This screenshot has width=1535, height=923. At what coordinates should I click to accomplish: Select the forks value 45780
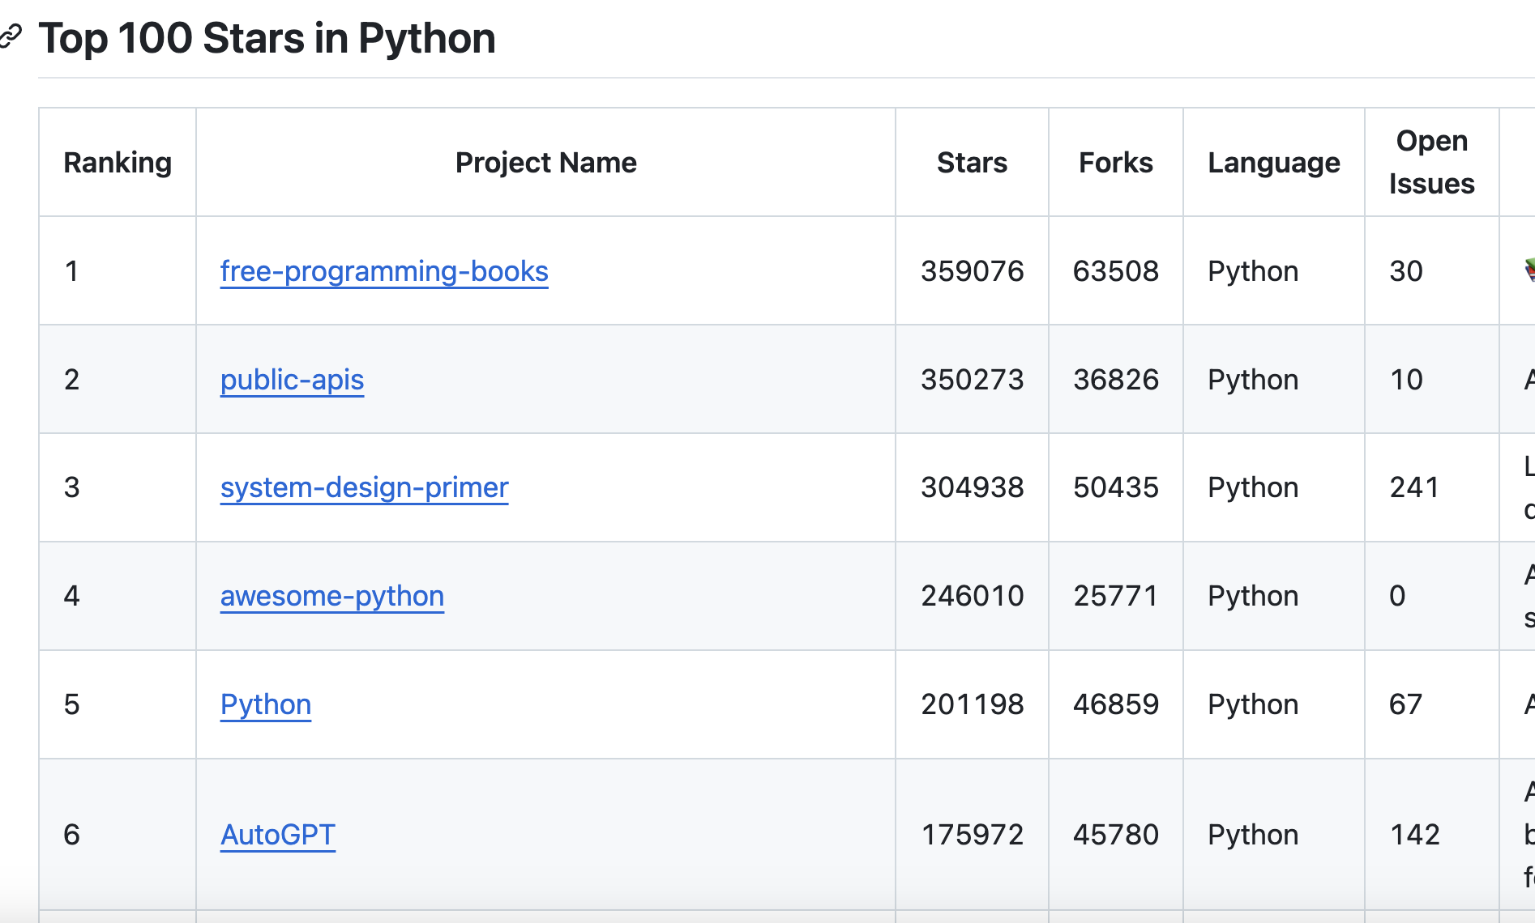coord(1115,835)
